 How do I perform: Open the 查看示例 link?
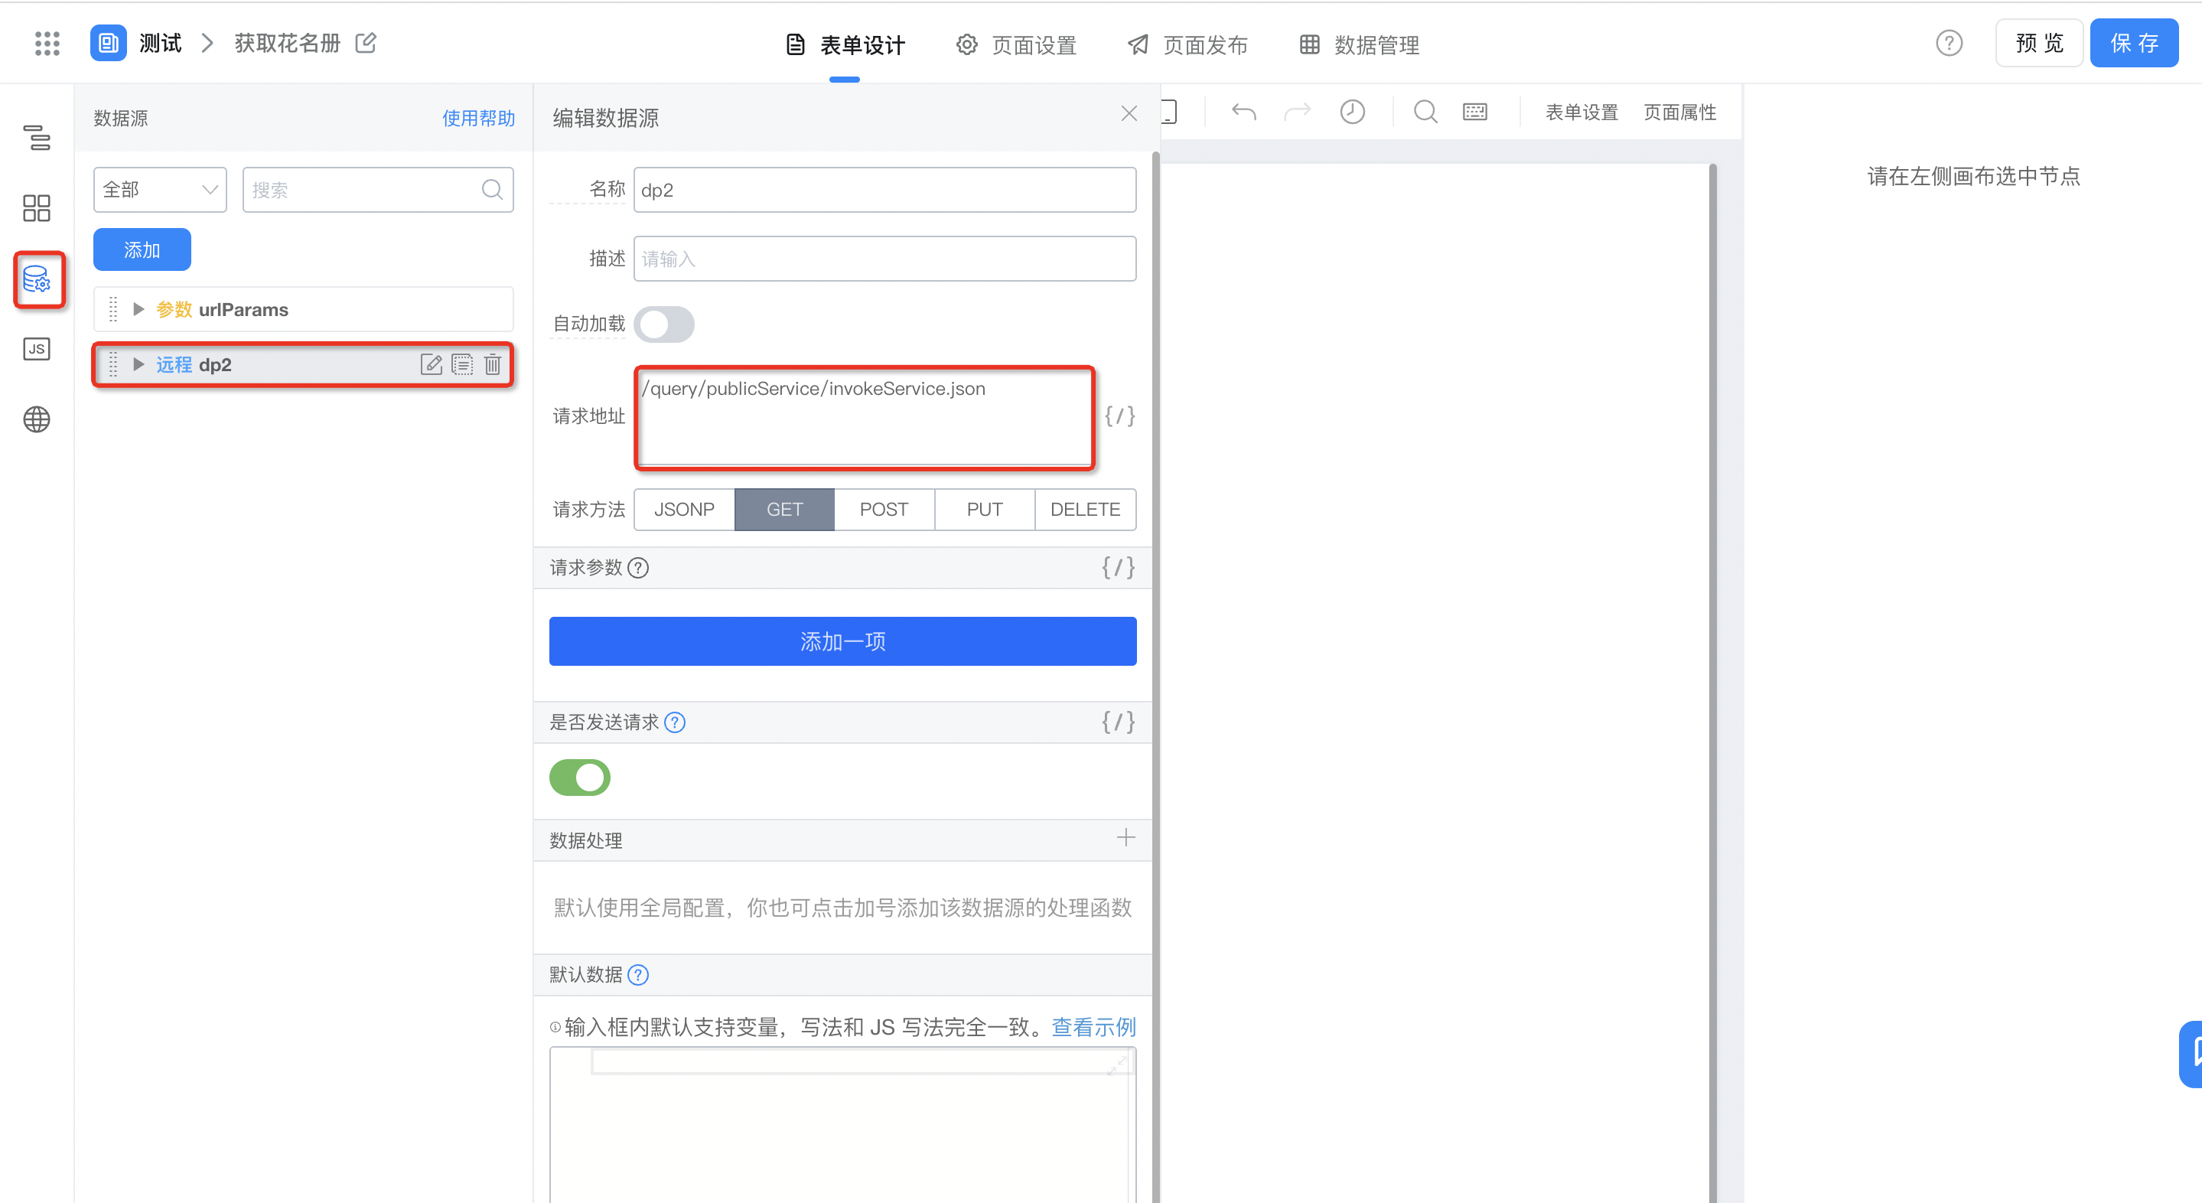(x=1093, y=1027)
